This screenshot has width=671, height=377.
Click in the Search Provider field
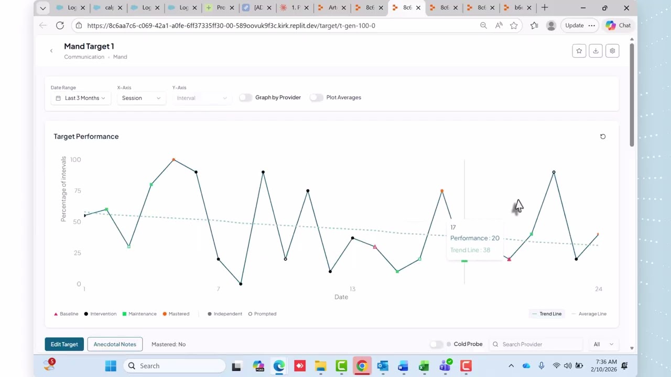click(537, 344)
